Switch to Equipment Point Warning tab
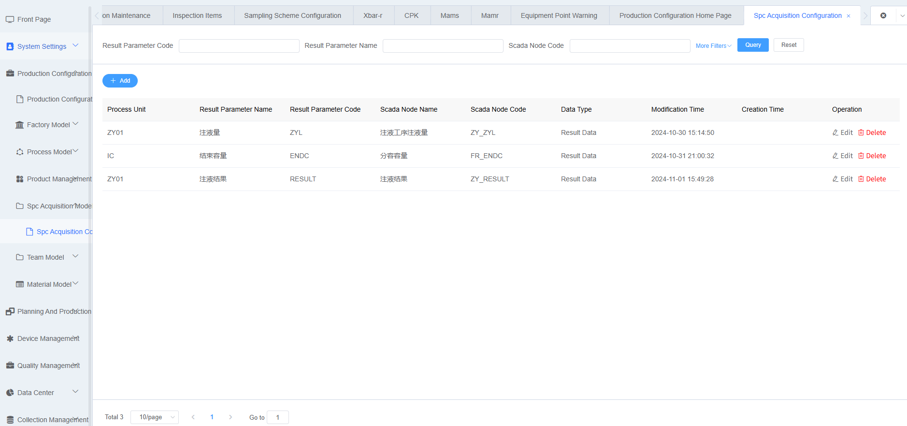907x426 pixels. point(559,15)
